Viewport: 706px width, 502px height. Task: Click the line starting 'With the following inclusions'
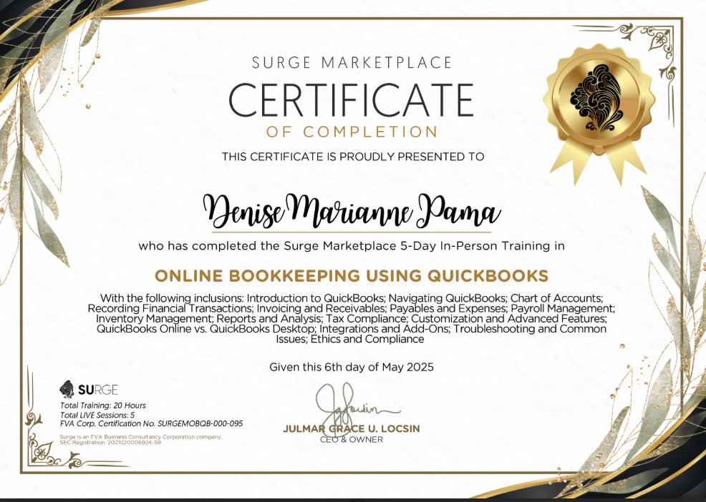(x=351, y=297)
